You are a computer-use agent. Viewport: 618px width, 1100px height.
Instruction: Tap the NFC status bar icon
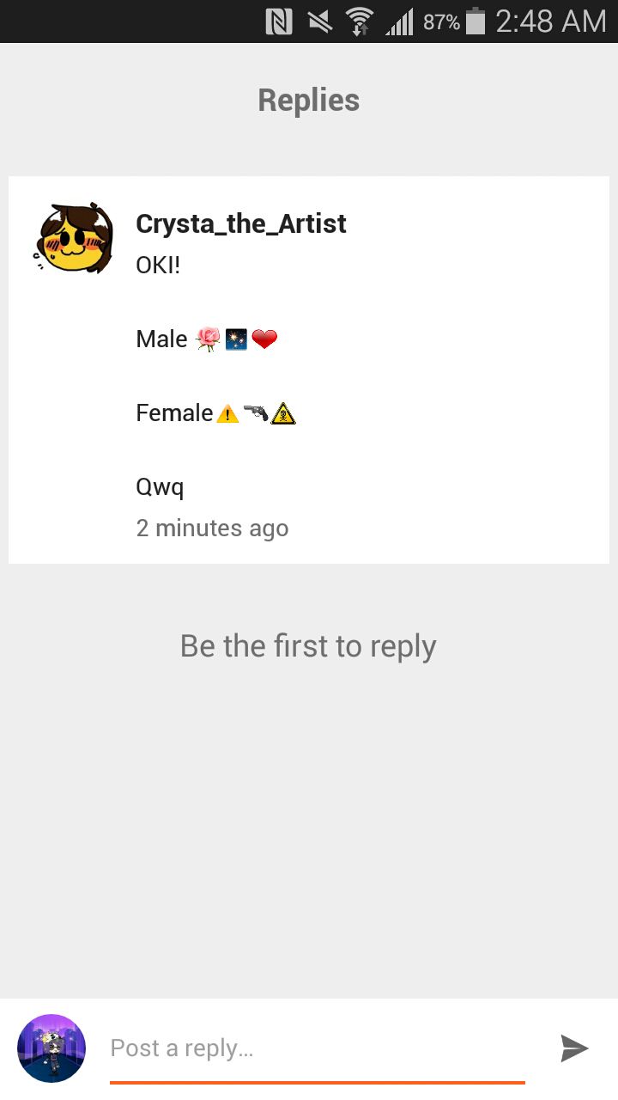(x=279, y=21)
